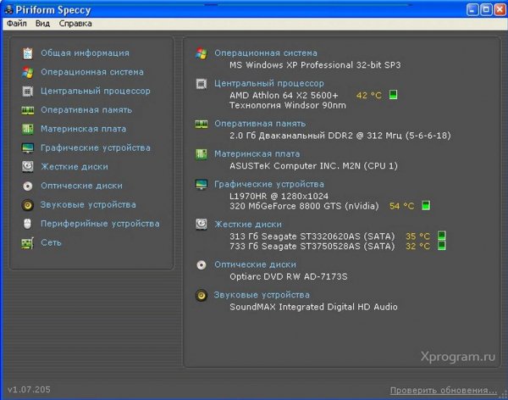This screenshot has width=508, height=400.
Task: Click L1970HR @ 1280x1024 text
Action: (x=279, y=196)
